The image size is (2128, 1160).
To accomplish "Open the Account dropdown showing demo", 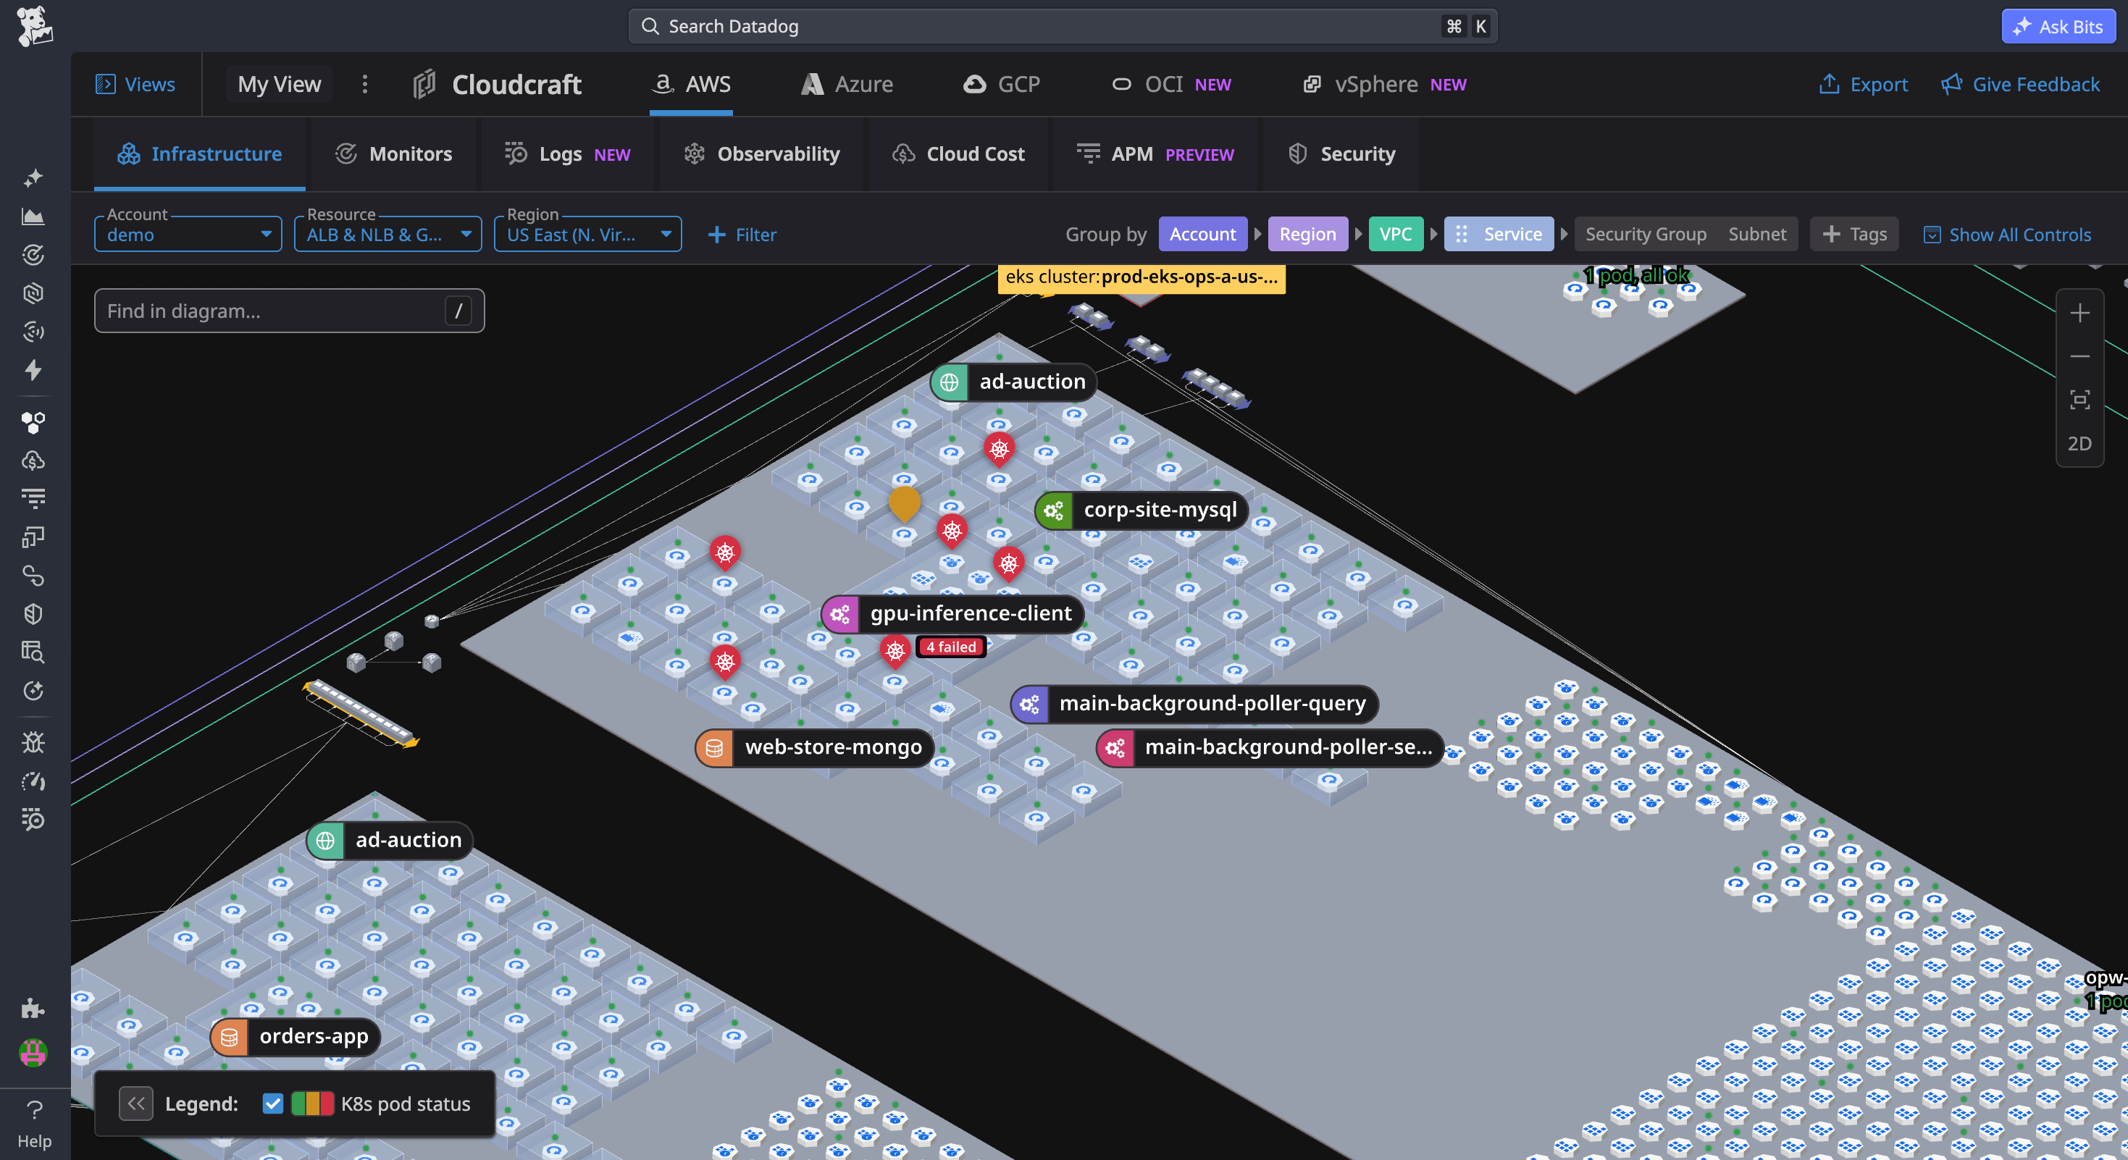I will (188, 234).
